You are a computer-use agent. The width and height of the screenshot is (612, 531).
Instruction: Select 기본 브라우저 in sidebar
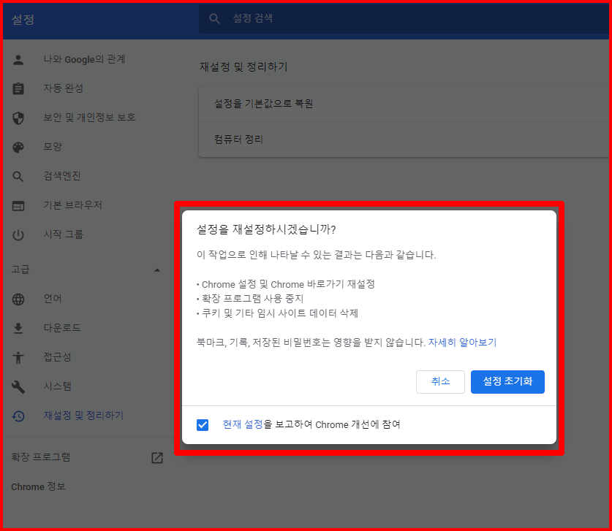72,205
